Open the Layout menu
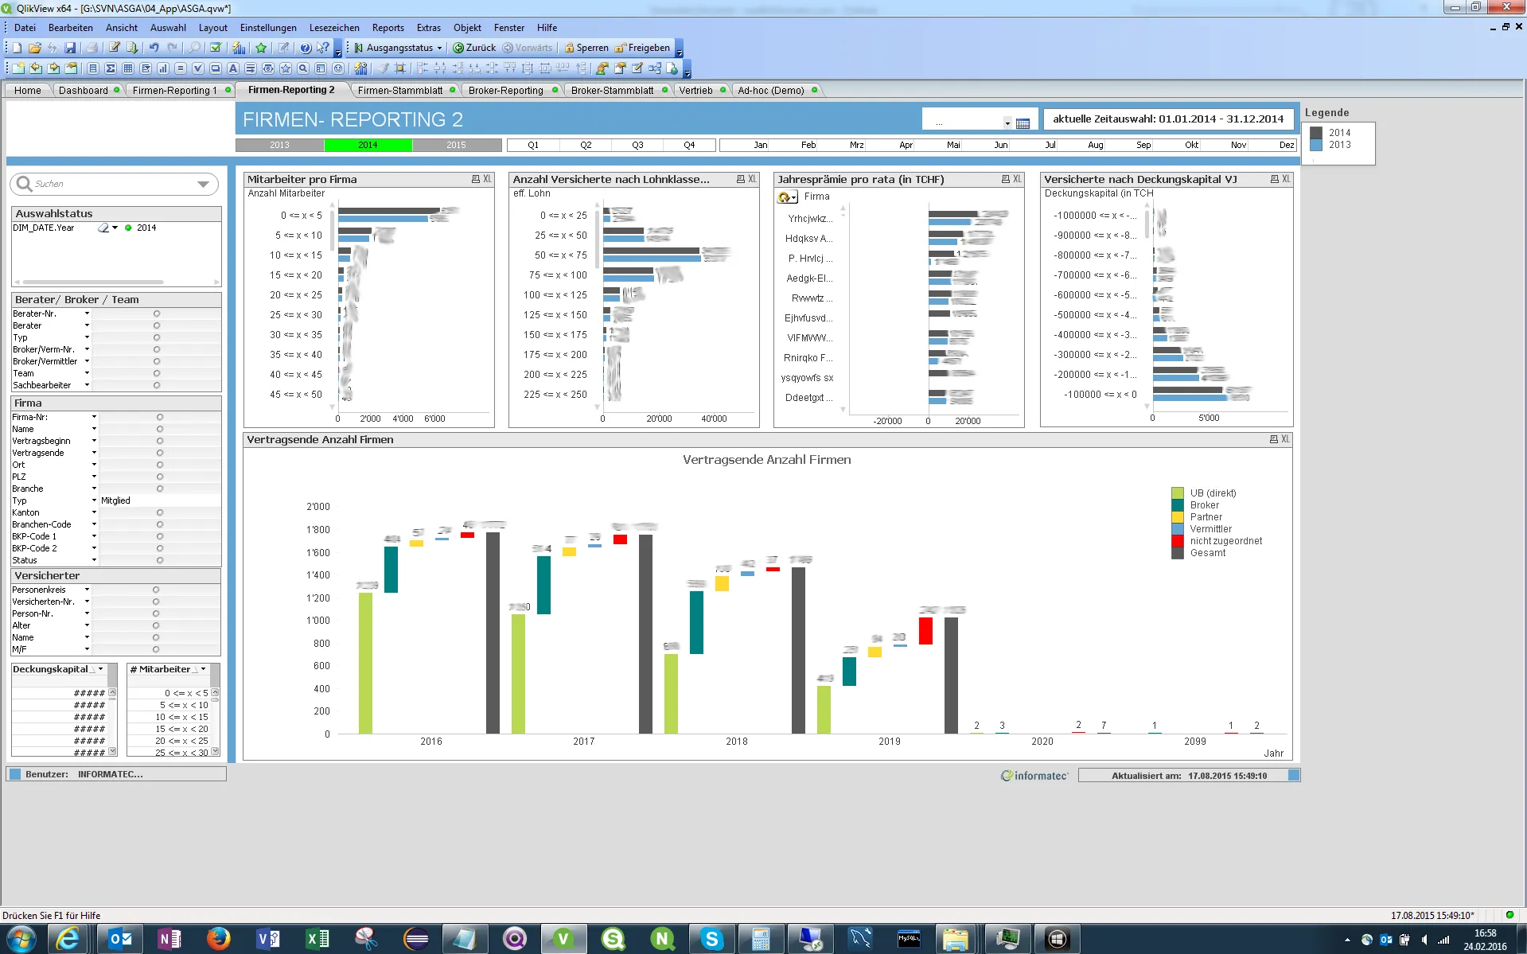Viewport: 1527px width, 954px height. [212, 28]
